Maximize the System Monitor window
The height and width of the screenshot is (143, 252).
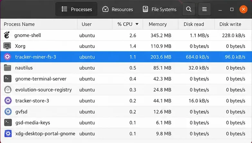coord(232,9)
